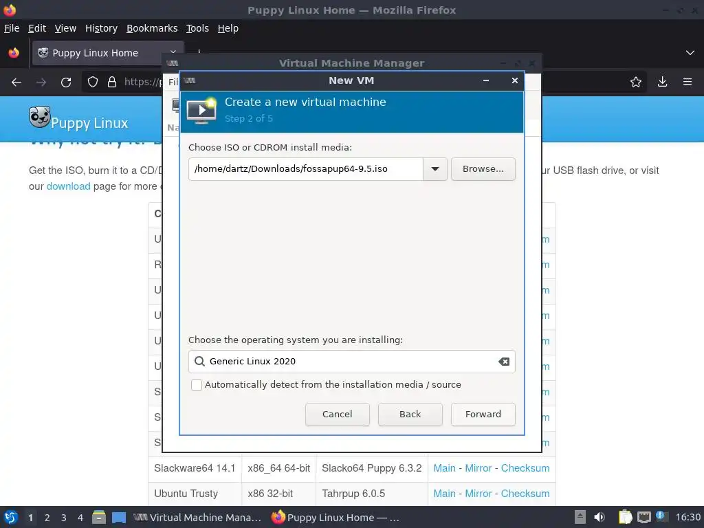Open the tracking protection shield icon
This screenshot has width=704, height=528.
[93, 82]
